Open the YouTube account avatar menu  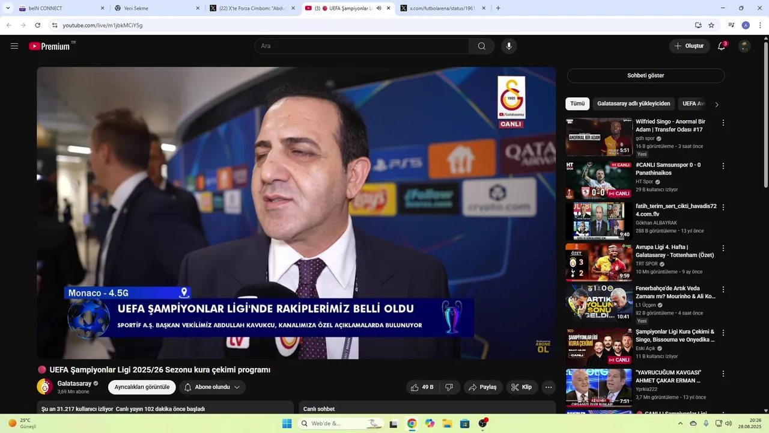pyautogui.click(x=744, y=46)
